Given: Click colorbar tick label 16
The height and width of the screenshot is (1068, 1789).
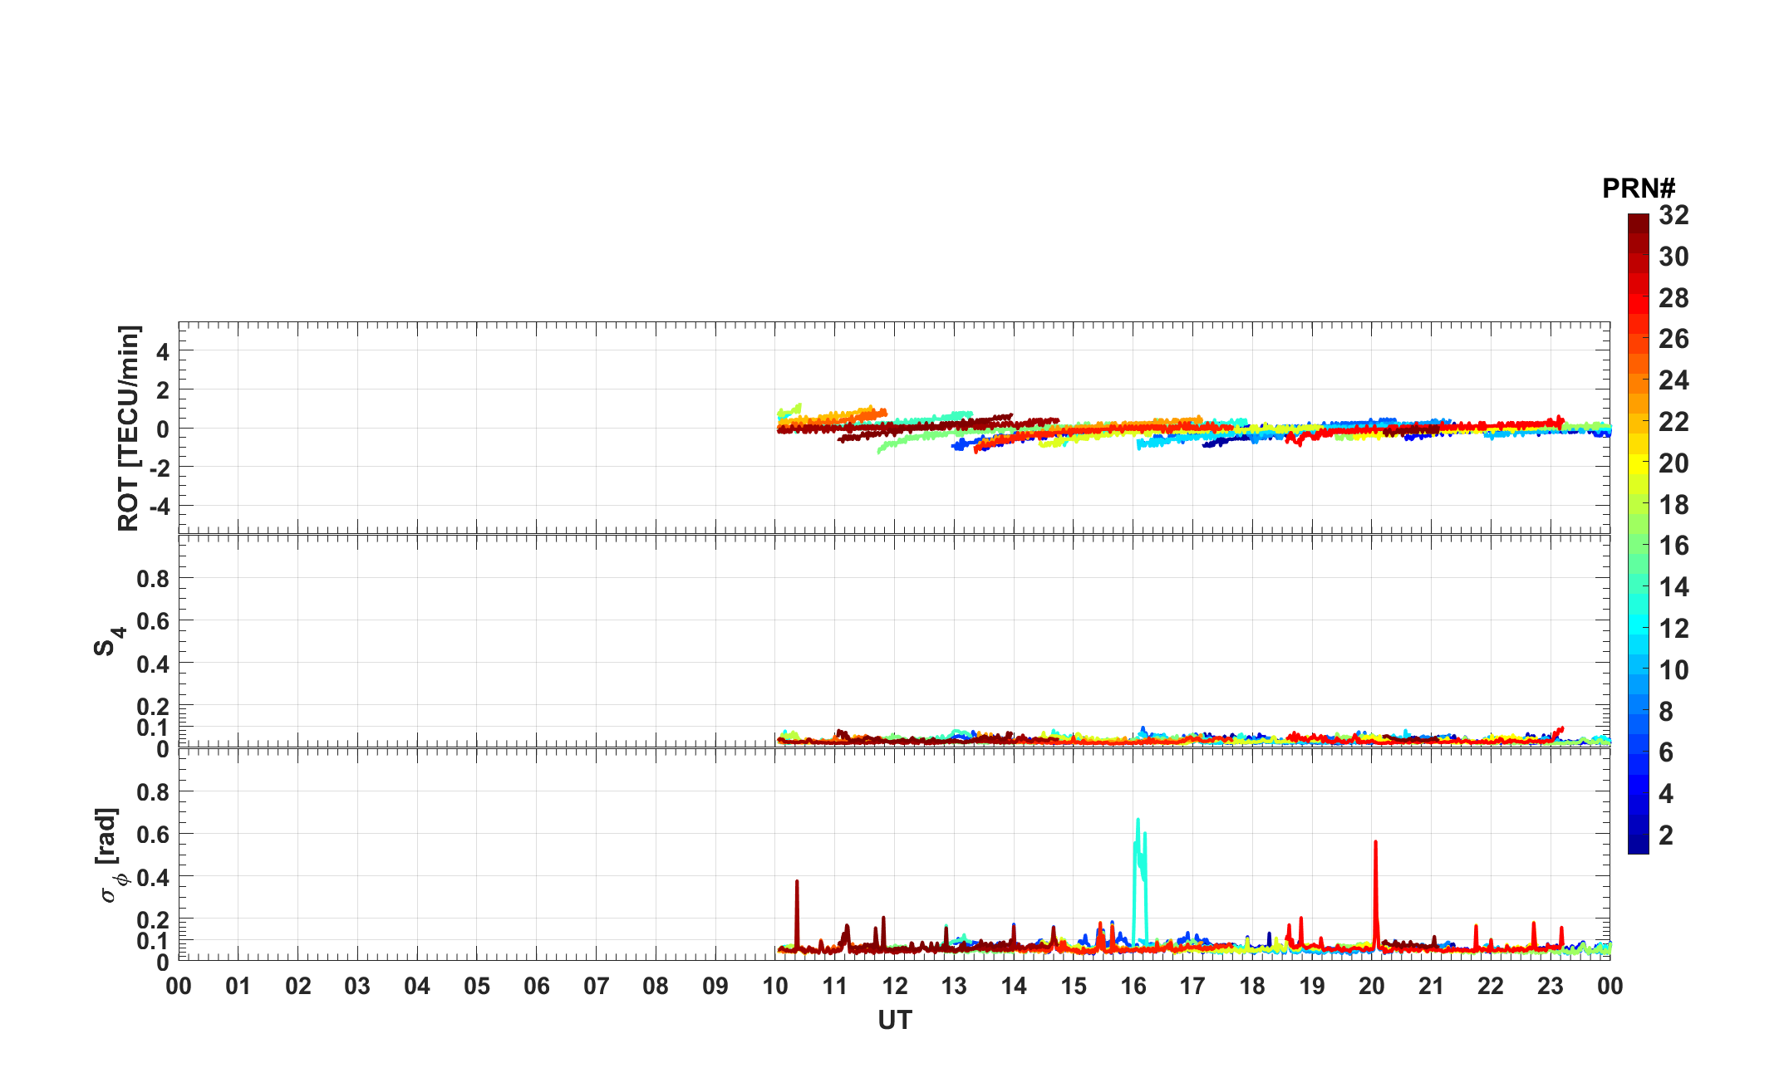Looking at the screenshot, I should 1674,546.
